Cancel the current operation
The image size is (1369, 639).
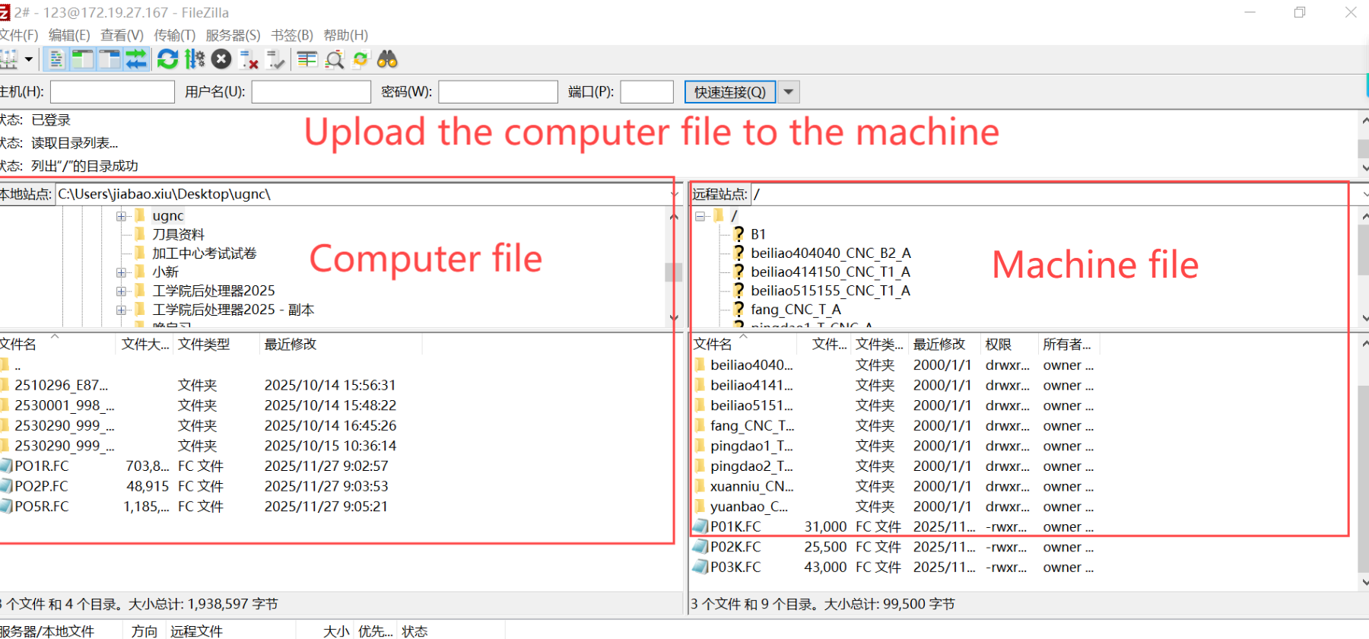[221, 59]
